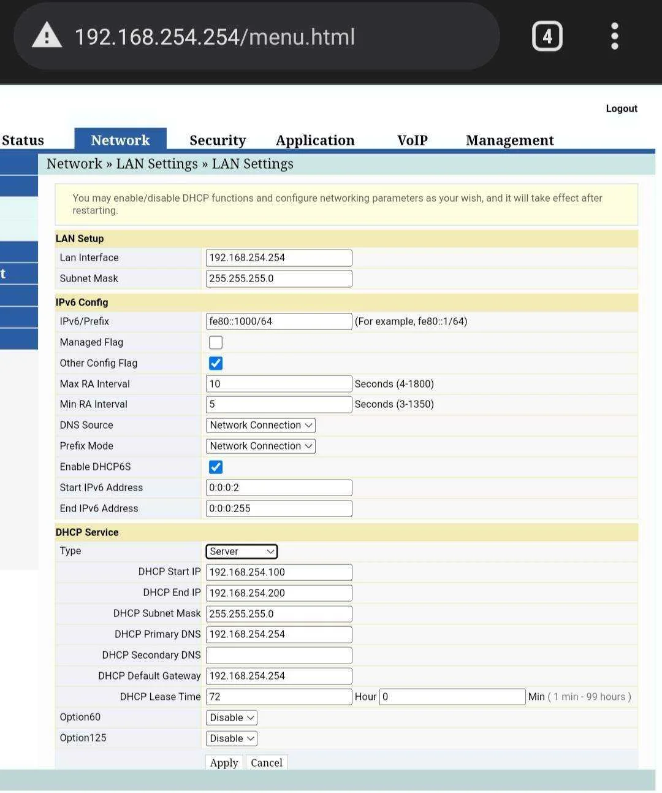
Task: Click the '( 1 min - 99 hours )' hint
Action: [589, 697]
